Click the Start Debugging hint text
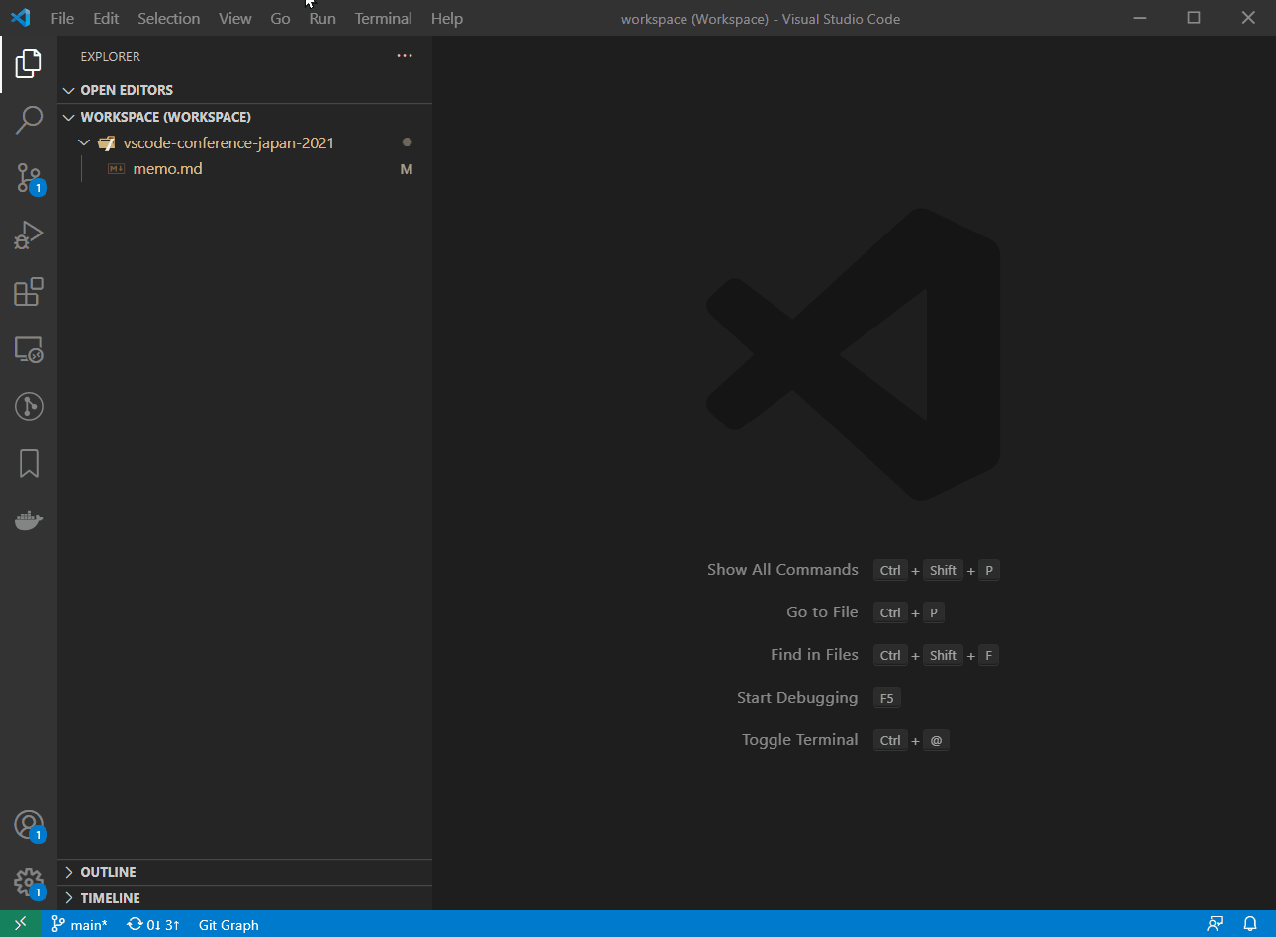The image size is (1276, 937). pos(797,698)
